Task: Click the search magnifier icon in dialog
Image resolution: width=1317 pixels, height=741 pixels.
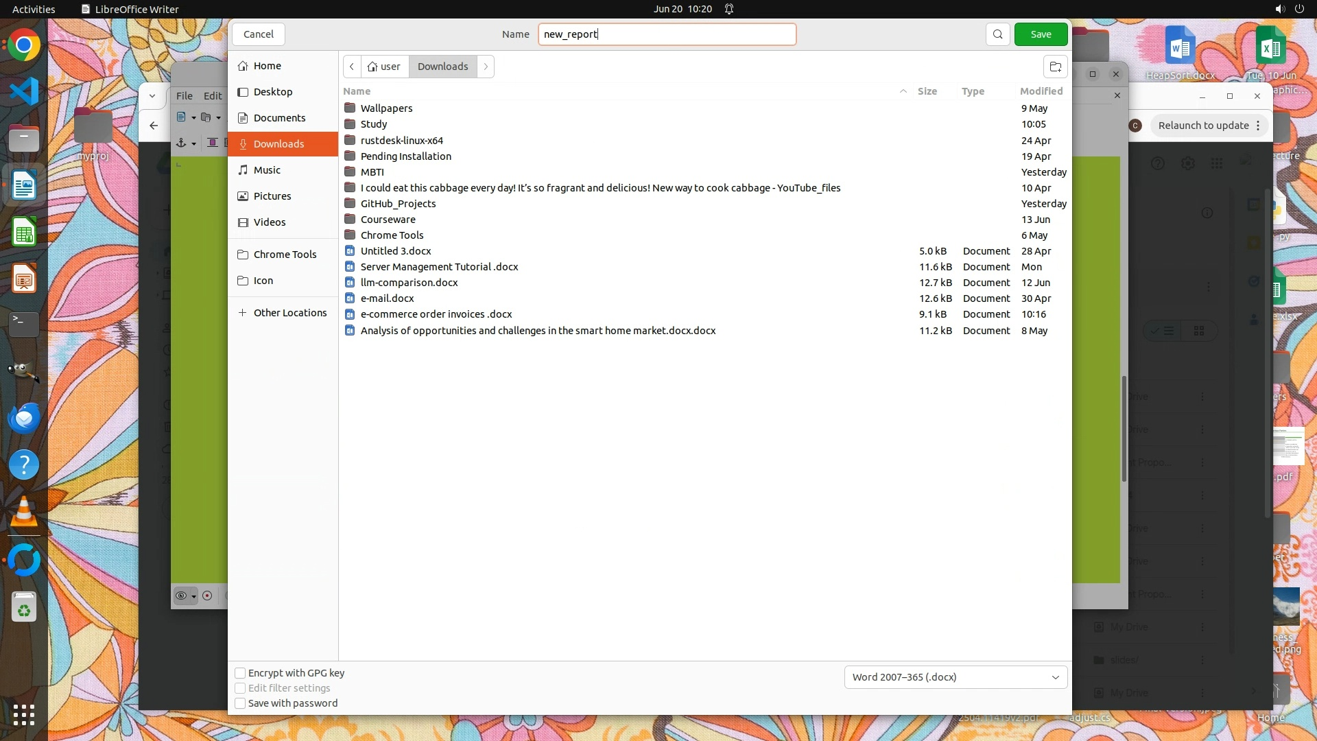Action: coord(997,34)
